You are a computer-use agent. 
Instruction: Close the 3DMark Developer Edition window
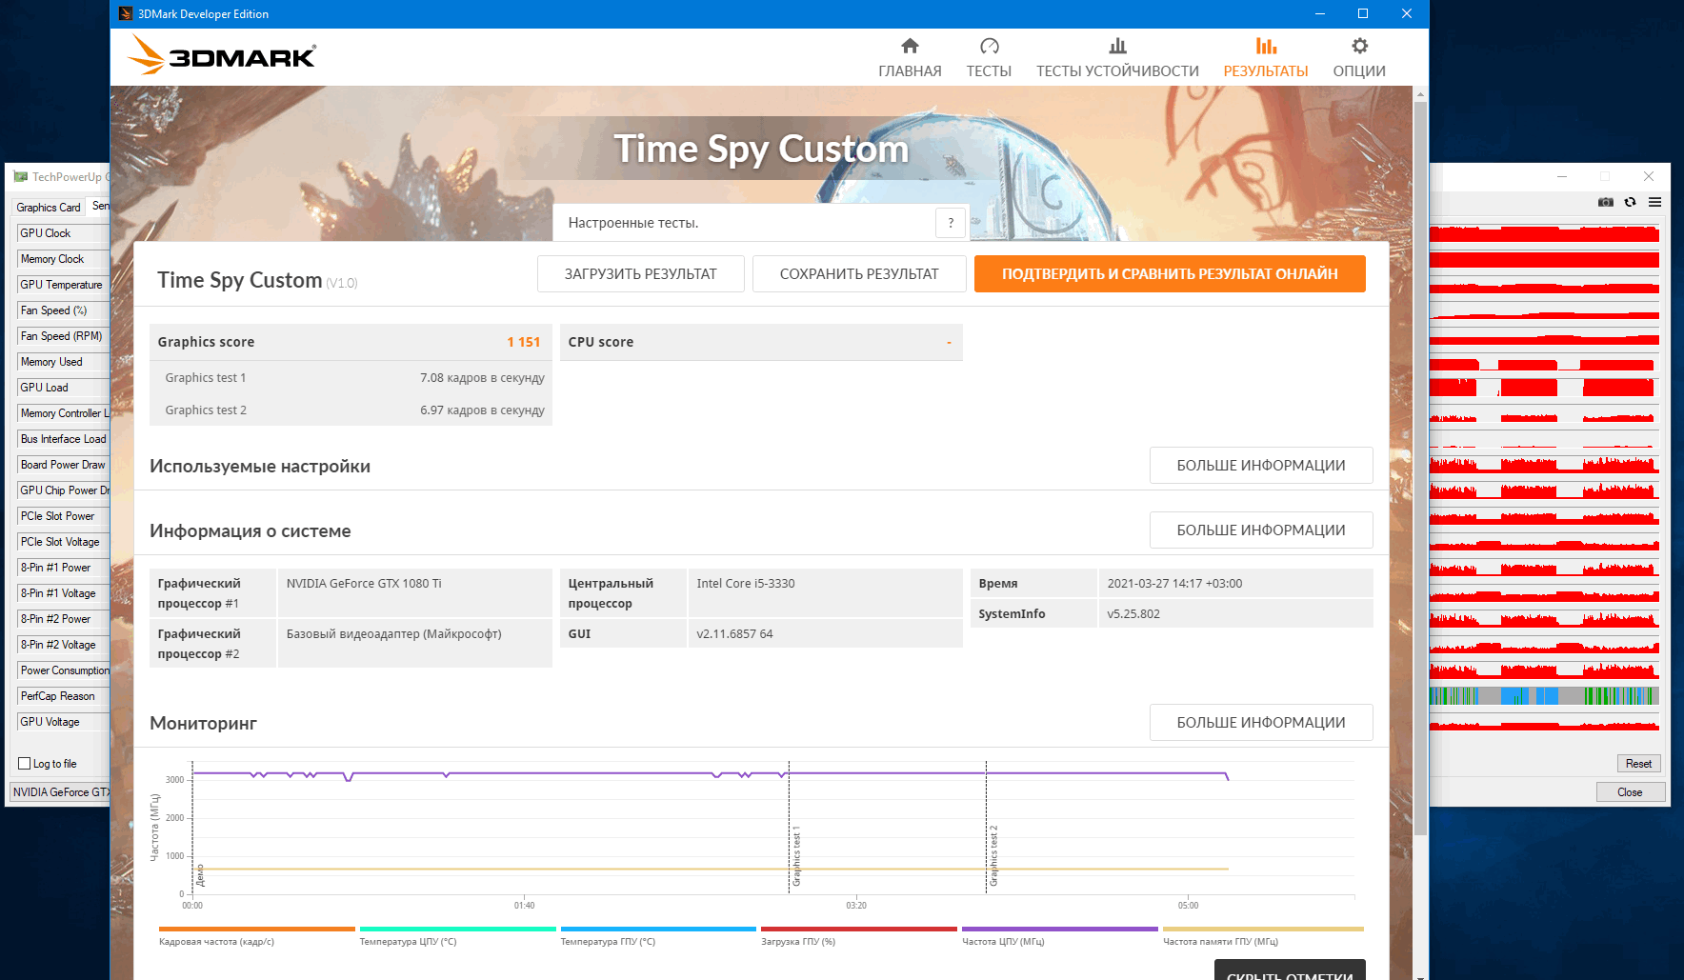pos(1407,13)
